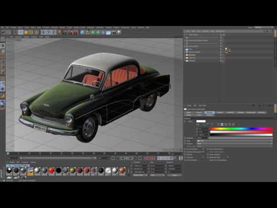277x208 pixels.
Task: Select the orange-highlighted striped material thumbnail
Action: click(31, 171)
